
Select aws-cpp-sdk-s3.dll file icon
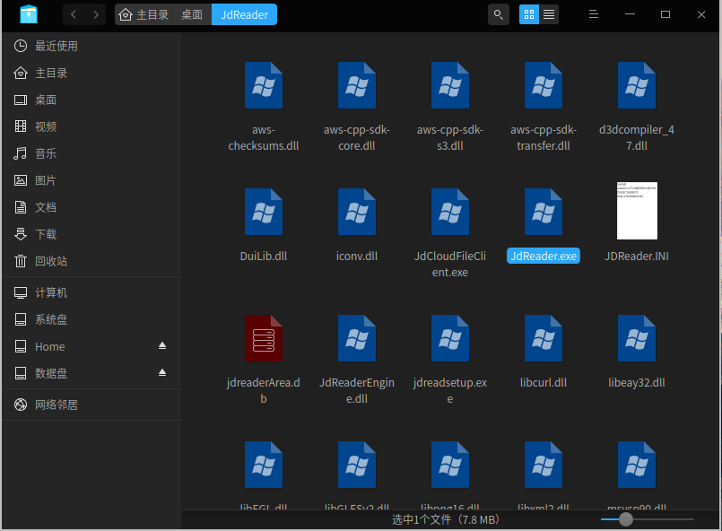[450, 85]
